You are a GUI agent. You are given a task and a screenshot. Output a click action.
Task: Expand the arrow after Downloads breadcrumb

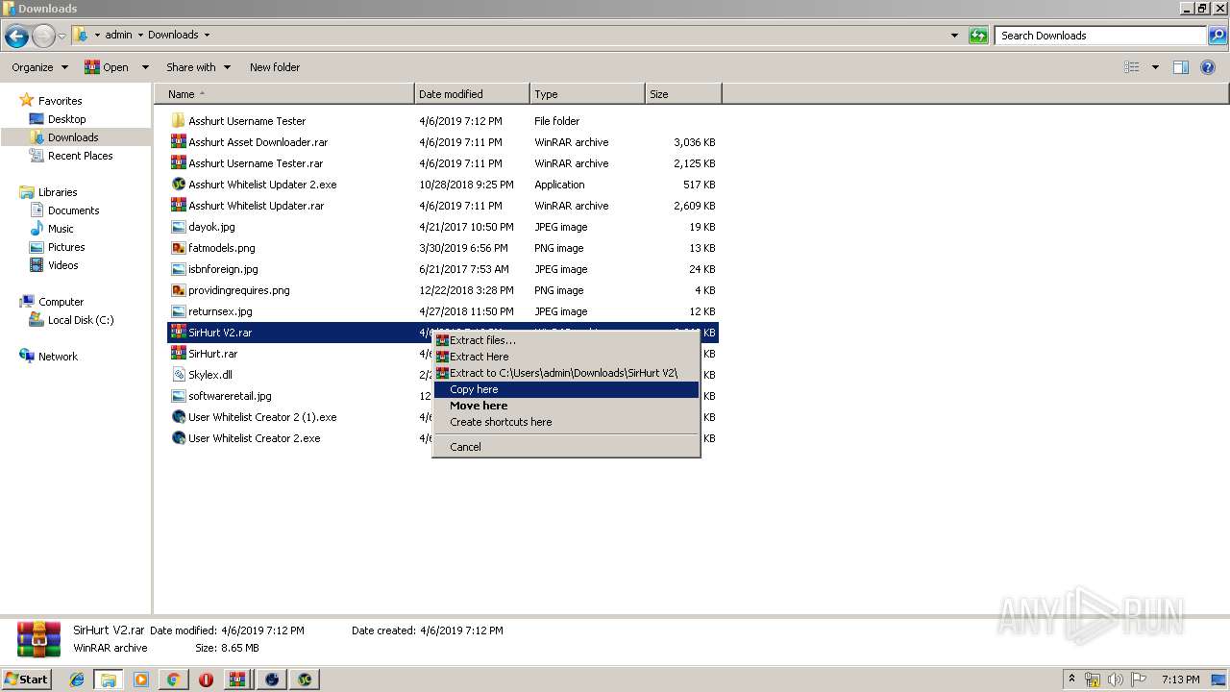(207, 35)
